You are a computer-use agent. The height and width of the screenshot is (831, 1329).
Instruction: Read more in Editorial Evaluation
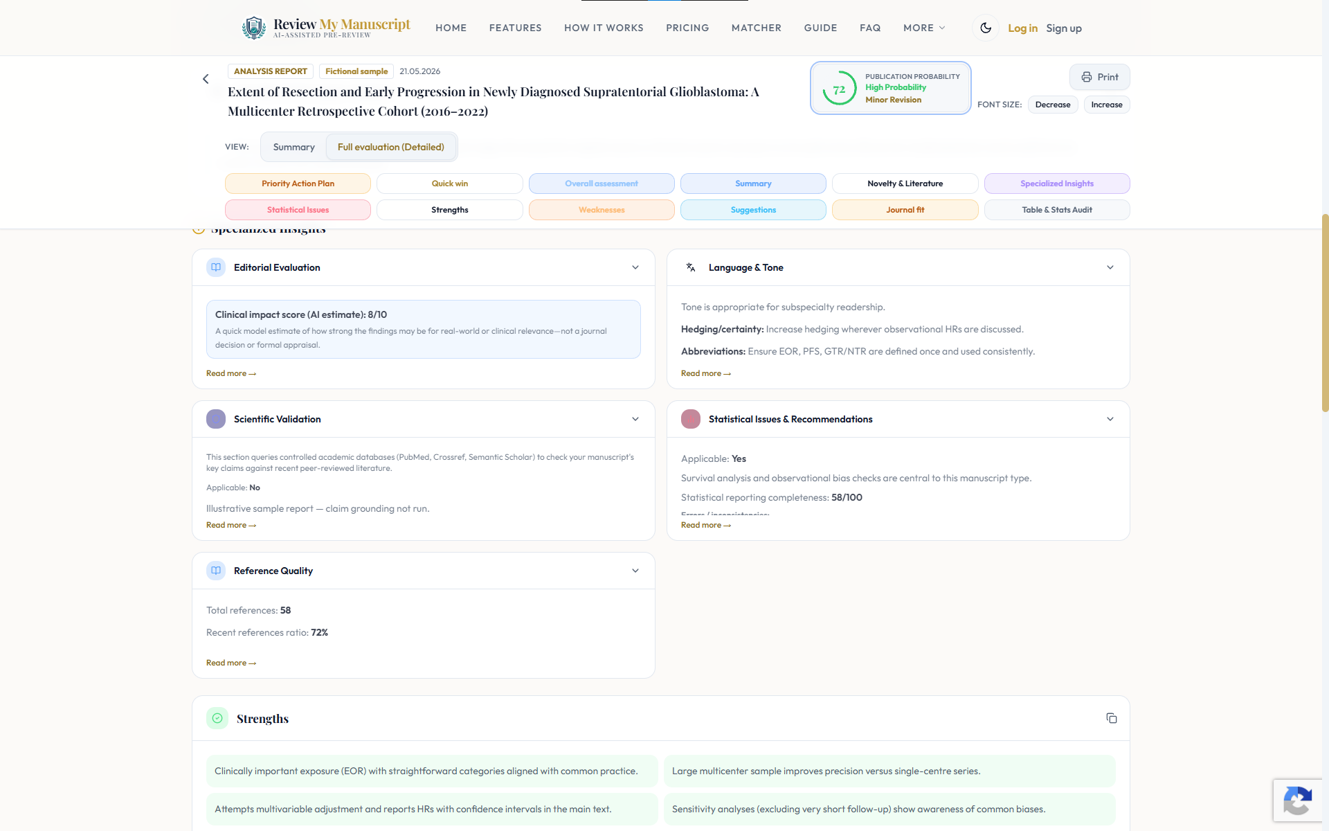[x=231, y=373]
